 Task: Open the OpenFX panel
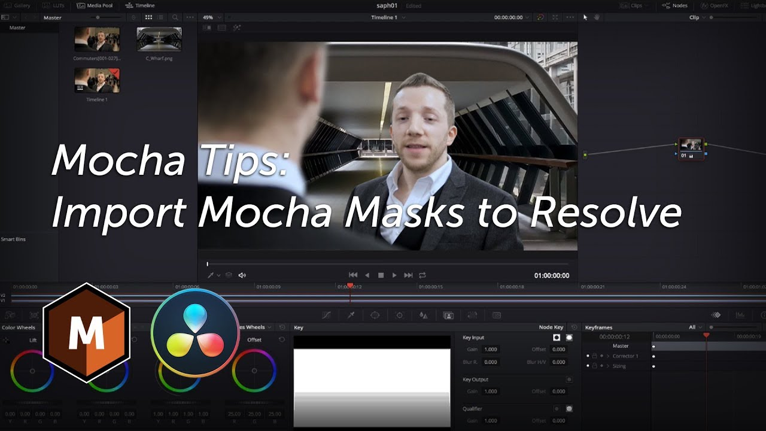tap(716, 5)
